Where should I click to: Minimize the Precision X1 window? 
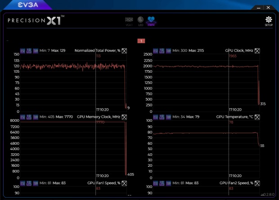point(259,8)
